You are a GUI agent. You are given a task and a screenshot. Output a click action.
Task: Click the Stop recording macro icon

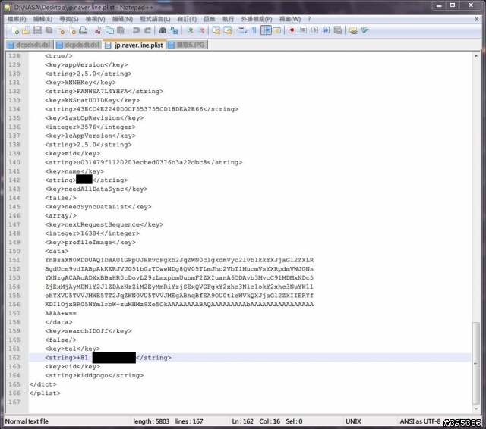pos(304,30)
